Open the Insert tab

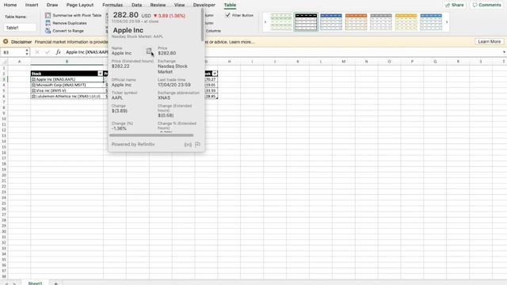coord(32,5)
